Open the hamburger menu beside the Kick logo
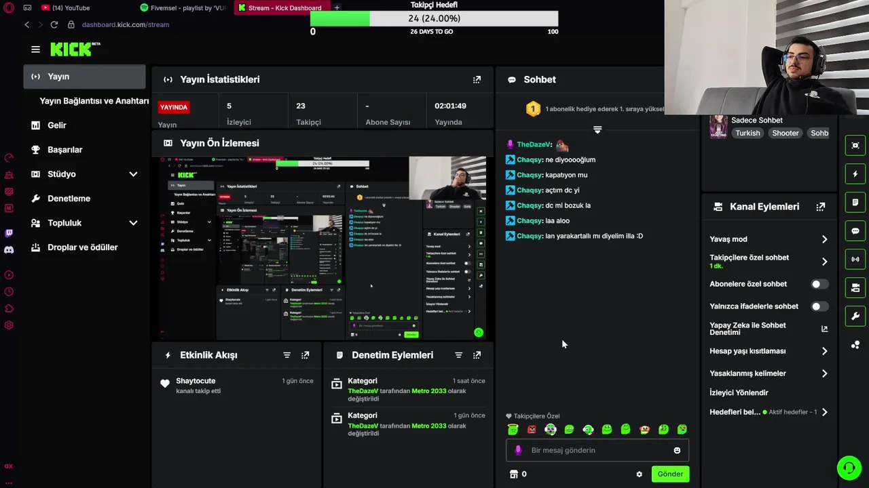This screenshot has width=869, height=488. pos(35,49)
